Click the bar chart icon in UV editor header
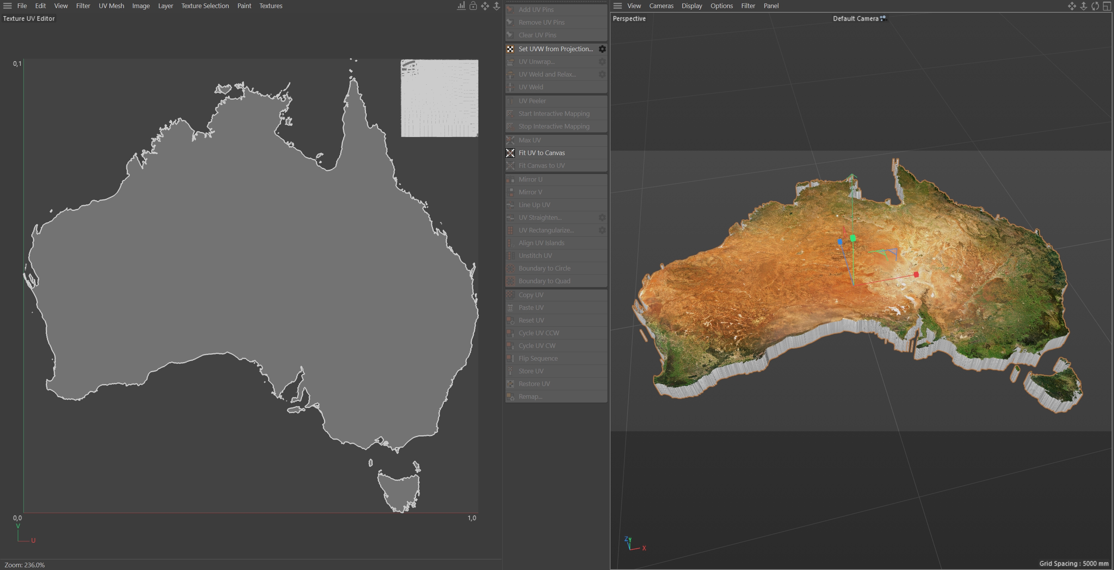Image resolution: width=1114 pixels, height=570 pixels. coord(461,6)
